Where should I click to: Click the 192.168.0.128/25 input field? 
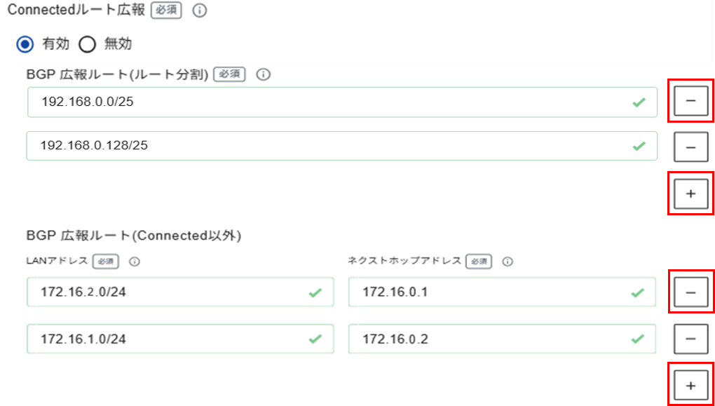(342, 146)
